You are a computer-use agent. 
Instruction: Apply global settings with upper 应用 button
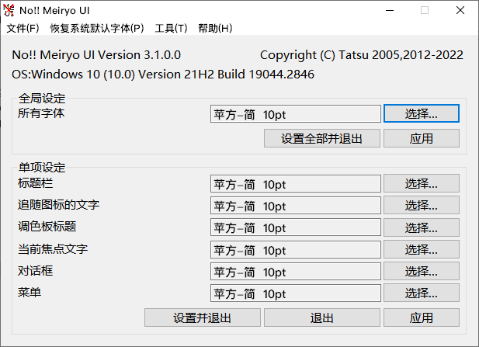click(422, 138)
